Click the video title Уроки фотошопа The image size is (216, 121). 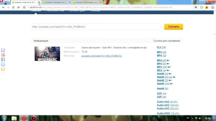click(x=114, y=48)
